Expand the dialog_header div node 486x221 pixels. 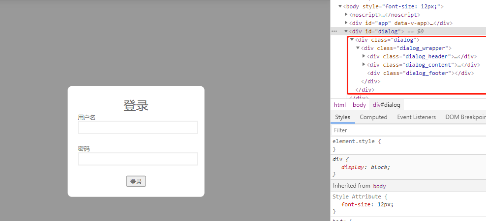[x=364, y=56]
